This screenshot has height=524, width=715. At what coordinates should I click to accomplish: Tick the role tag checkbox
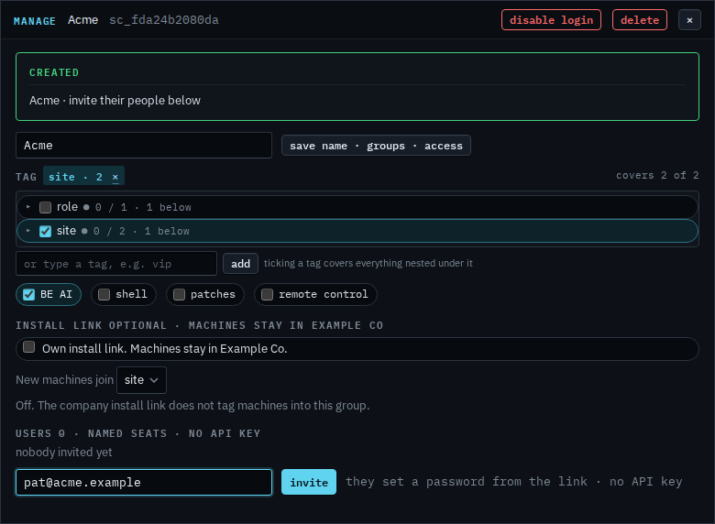tap(45, 207)
